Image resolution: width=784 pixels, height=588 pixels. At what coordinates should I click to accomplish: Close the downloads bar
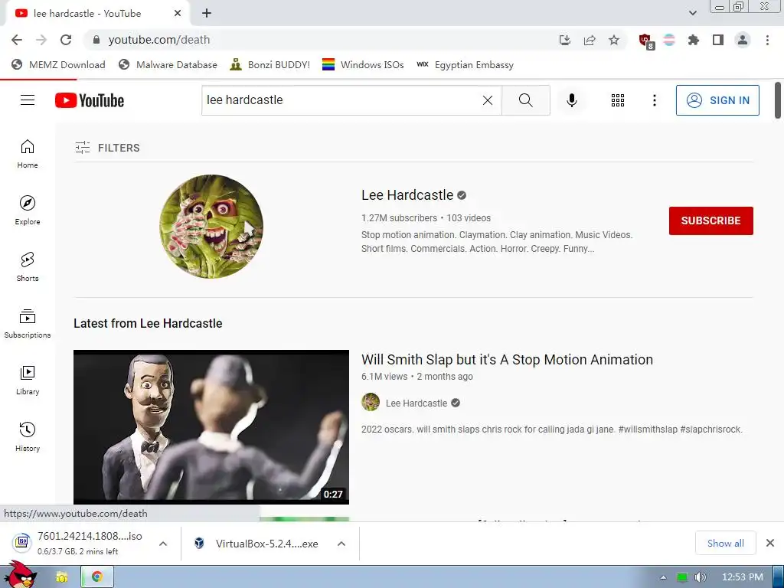(x=770, y=543)
